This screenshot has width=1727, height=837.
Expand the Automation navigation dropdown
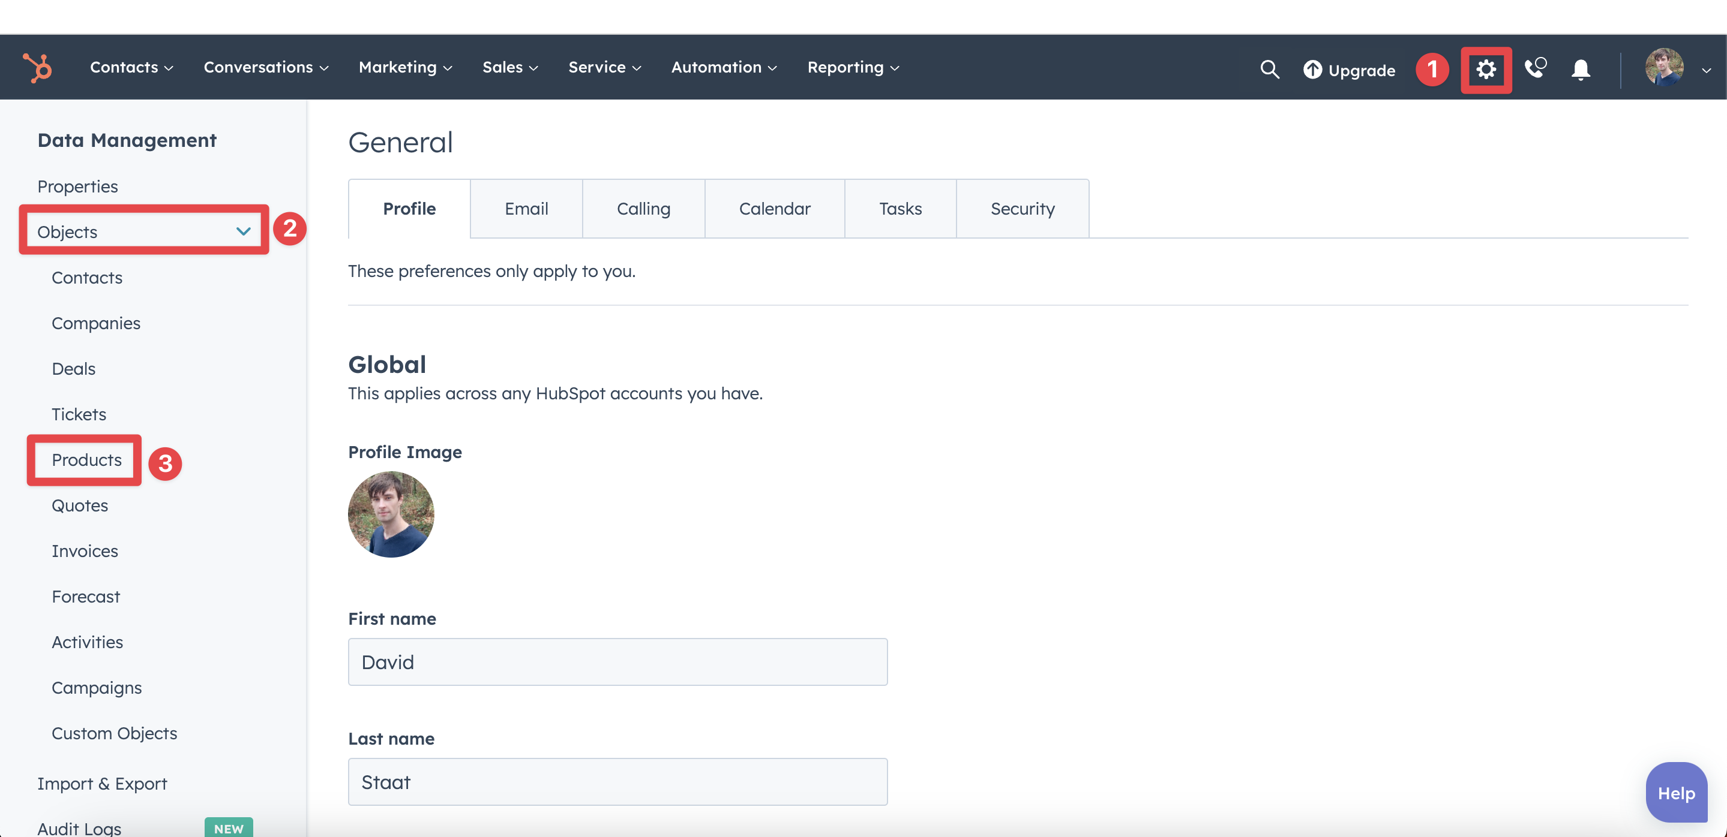(722, 67)
